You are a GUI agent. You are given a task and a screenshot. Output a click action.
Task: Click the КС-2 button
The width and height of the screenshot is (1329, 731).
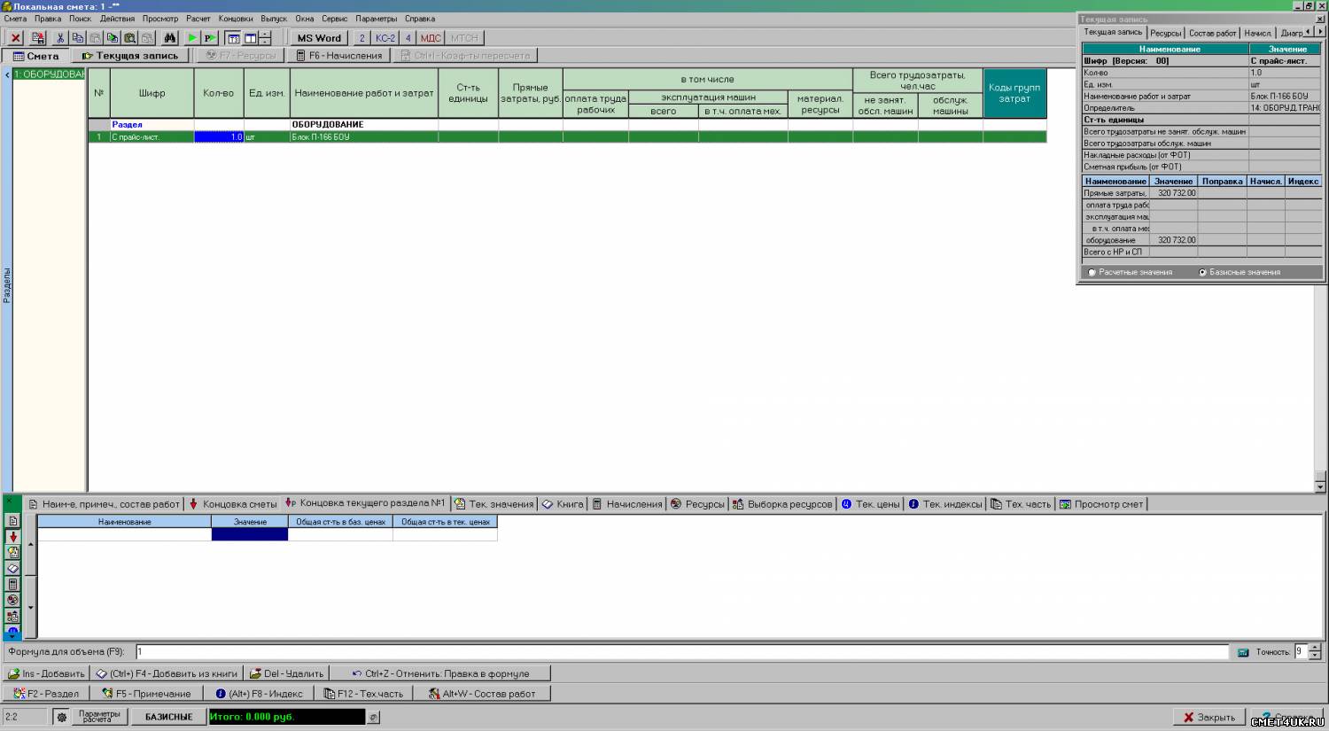[x=385, y=38]
